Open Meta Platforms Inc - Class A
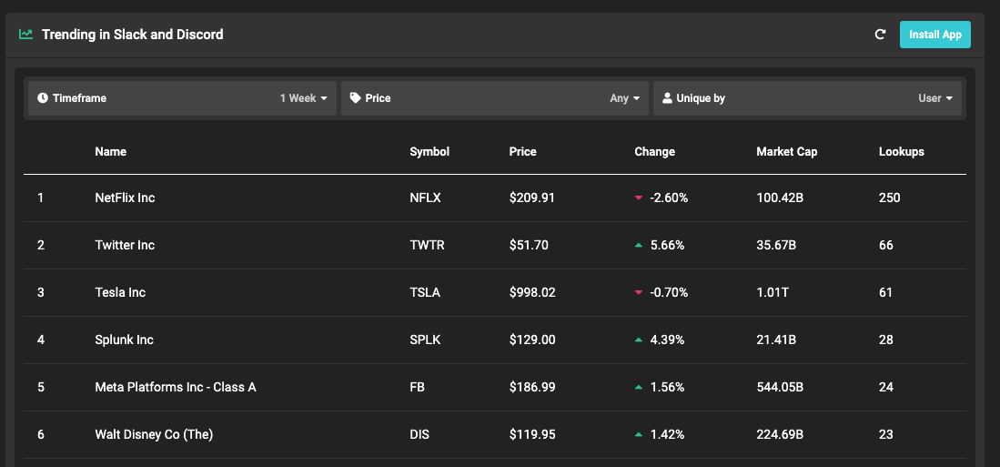 [176, 388]
